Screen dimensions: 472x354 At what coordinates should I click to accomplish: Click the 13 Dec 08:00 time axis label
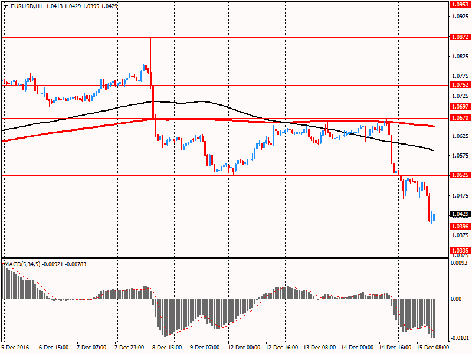click(x=320, y=347)
